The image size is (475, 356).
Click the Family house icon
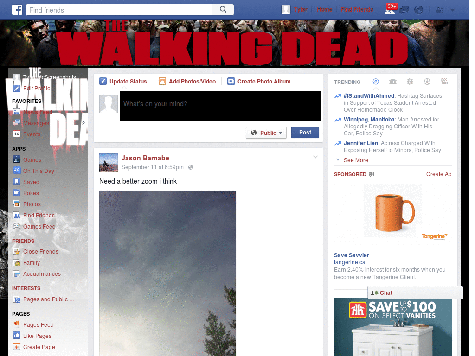[17, 262]
